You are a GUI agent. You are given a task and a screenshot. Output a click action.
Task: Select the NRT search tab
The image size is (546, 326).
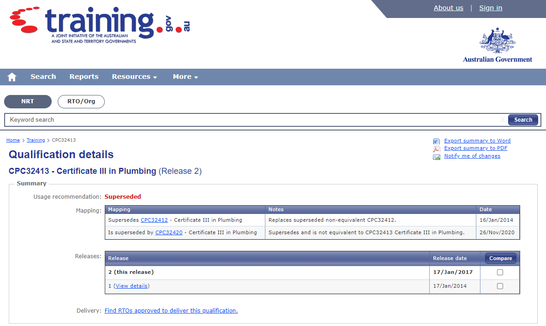click(x=28, y=101)
